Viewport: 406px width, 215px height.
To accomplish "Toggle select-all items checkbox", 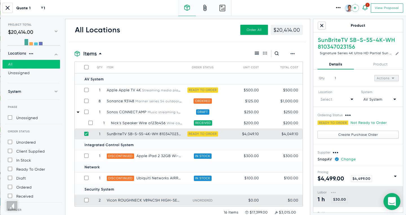I will click(x=86, y=67).
